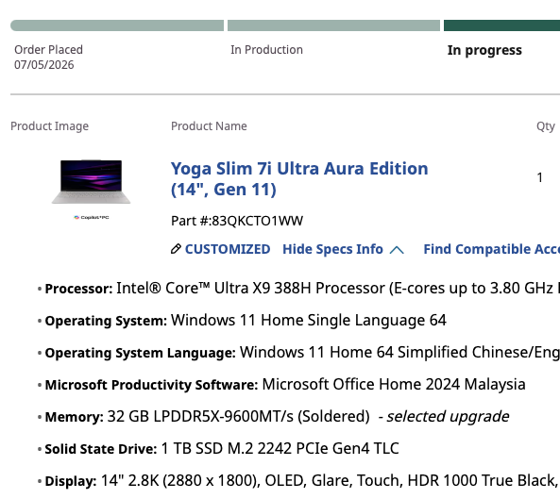Open Find Compatible Accessories link
560x499 pixels.
[491, 249]
